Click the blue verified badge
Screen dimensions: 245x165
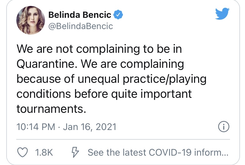(118, 14)
